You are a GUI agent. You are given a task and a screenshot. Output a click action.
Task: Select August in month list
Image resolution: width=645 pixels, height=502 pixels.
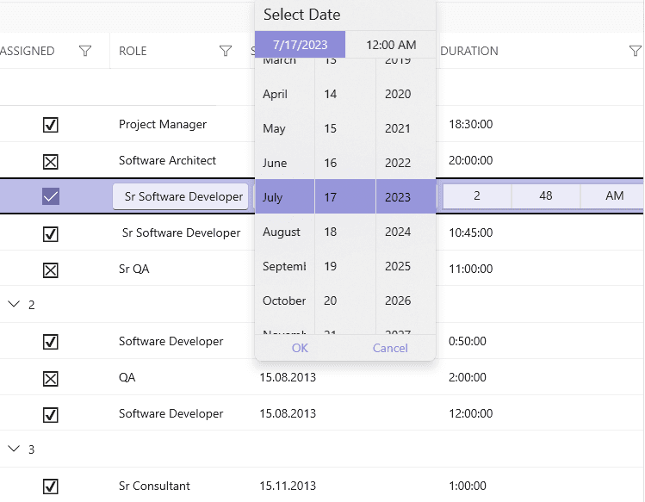coord(285,232)
